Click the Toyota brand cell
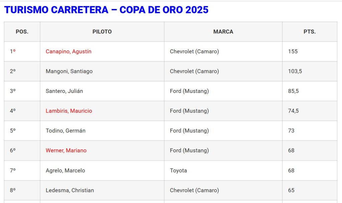 pyautogui.click(x=178, y=171)
